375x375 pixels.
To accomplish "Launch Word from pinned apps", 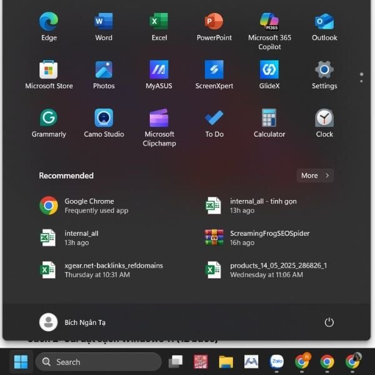I will click(x=104, y=26).
